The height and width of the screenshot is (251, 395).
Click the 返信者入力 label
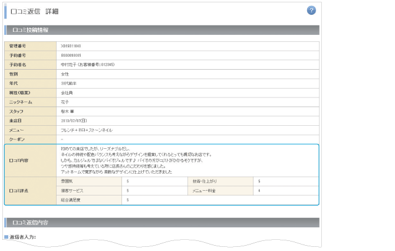(22, 237)
